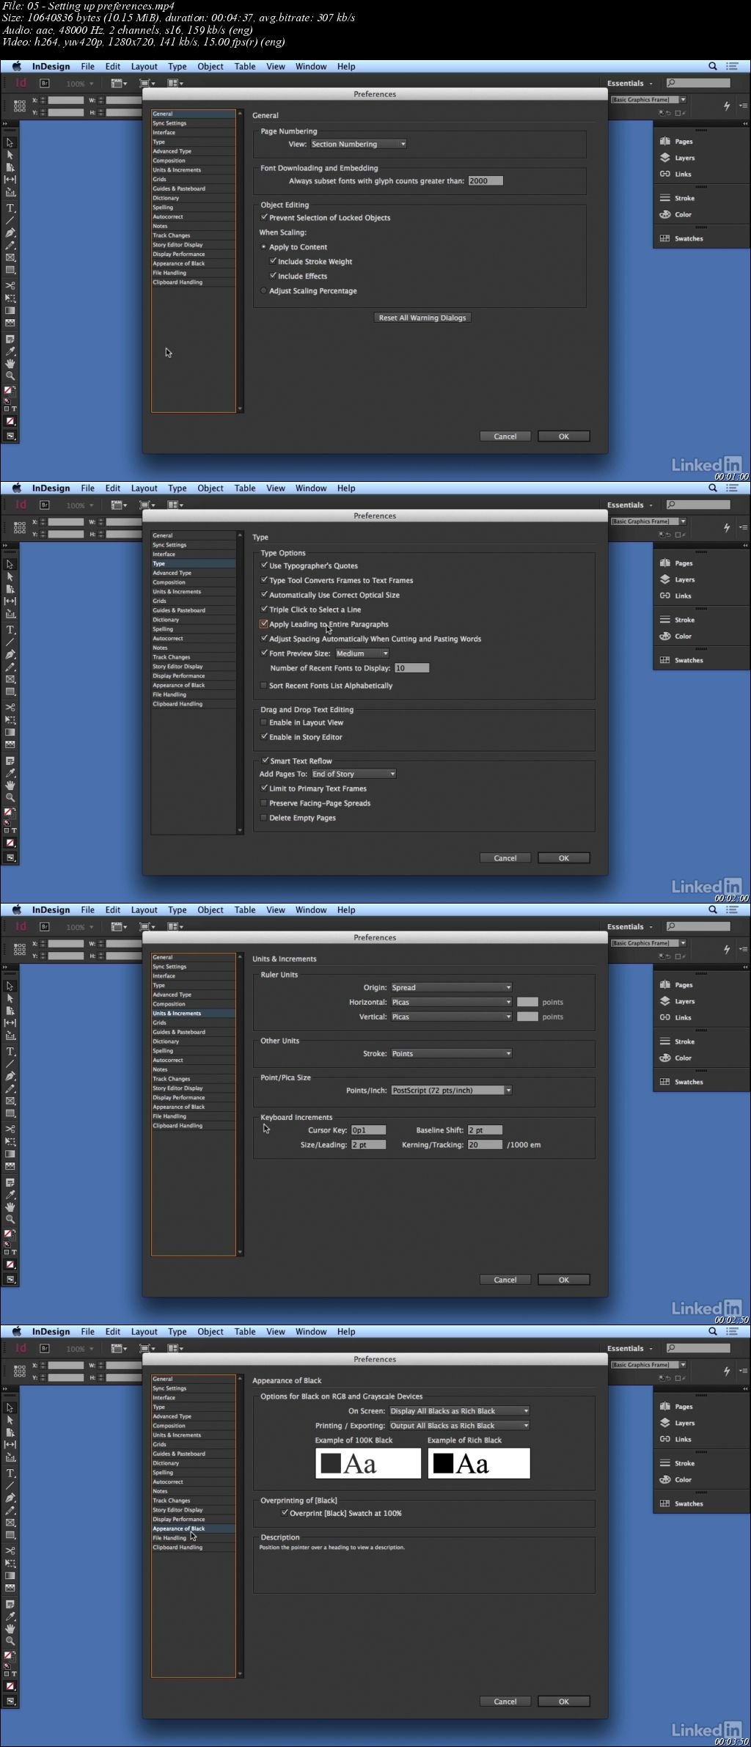Viewport: 751px width, 1747px height.
Task: Click Bridge icon above the General preferences dialog
Action: coord(44,84)
